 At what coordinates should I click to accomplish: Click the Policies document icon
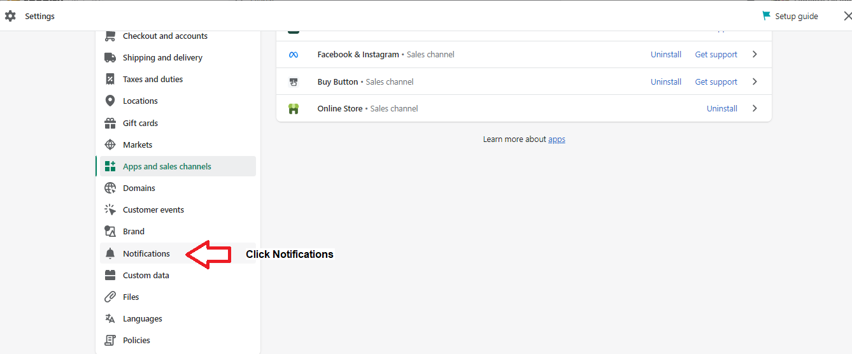click(x=110, y=340)
